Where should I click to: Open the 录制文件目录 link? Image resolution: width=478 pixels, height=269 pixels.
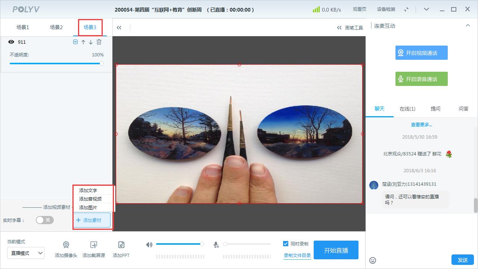297,256
